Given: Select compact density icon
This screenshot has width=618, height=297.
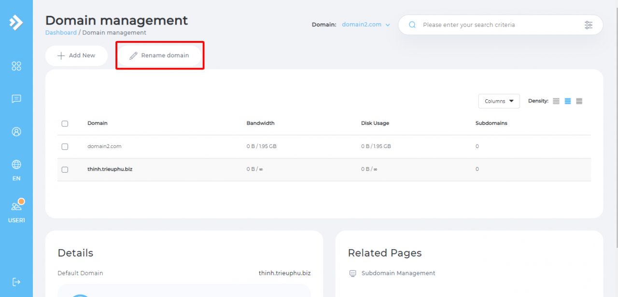Looking at the screenshot, I should [556, 101].
